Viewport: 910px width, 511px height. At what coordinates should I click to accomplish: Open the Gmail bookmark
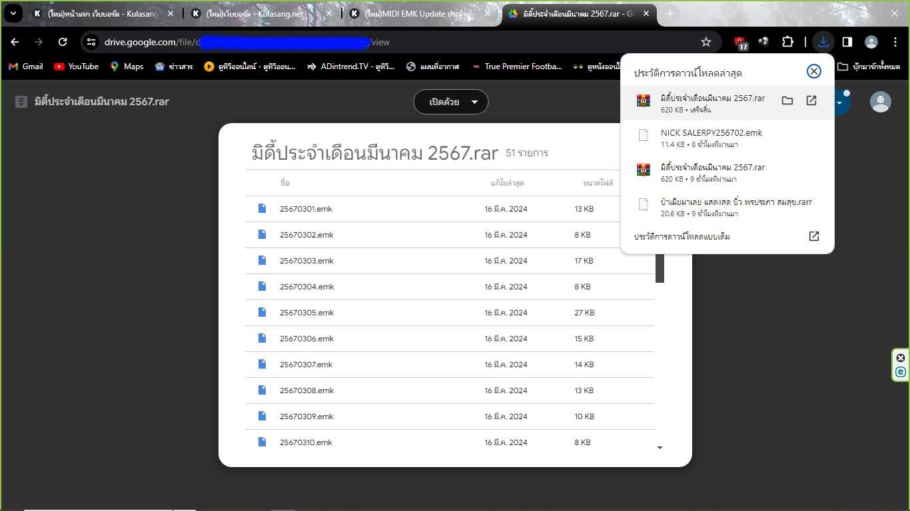tap(25, 67)
